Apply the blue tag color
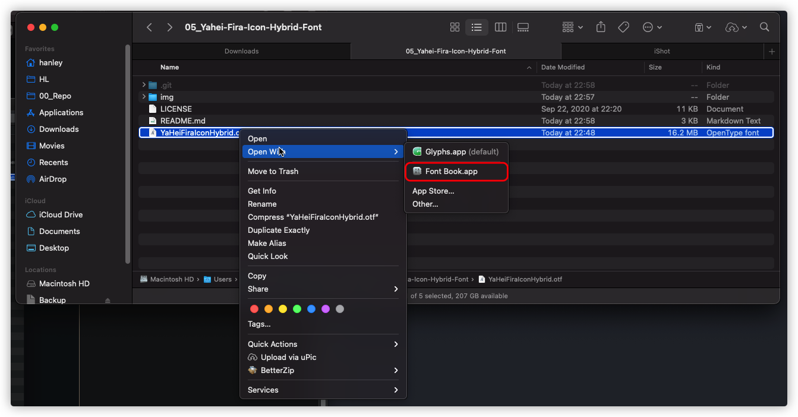The height and width of the screenshot is (417, 798). 311,309
